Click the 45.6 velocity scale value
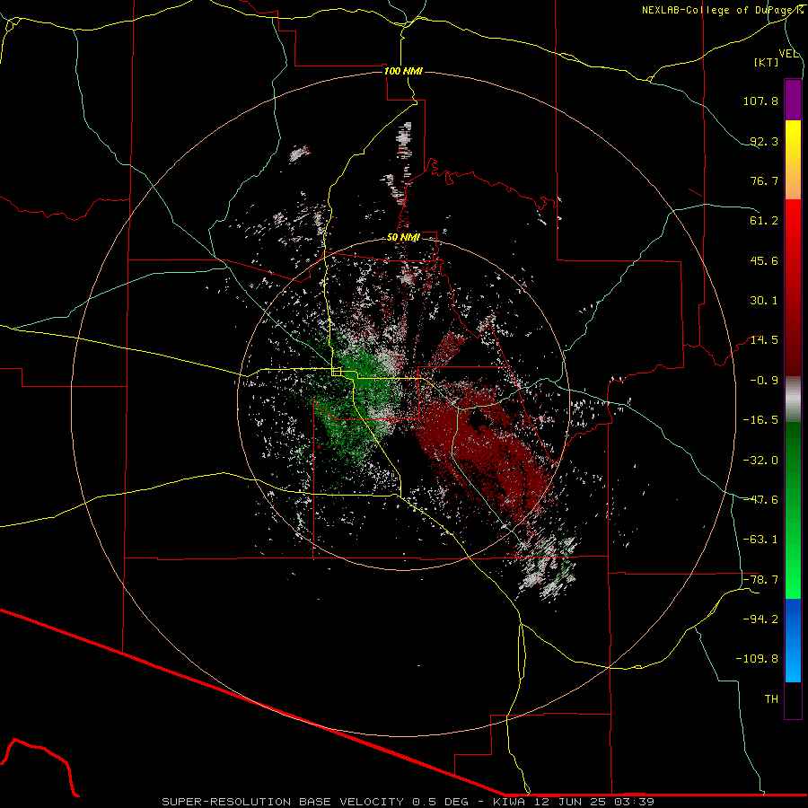 [x=764, y=260]
